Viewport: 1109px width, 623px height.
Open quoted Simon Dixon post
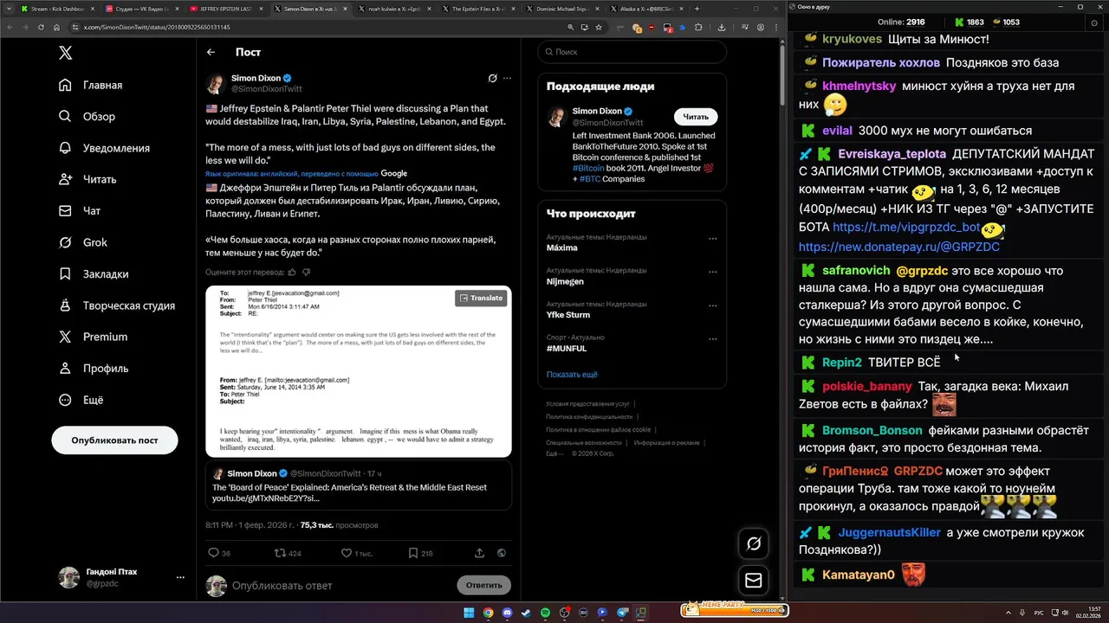(359, 485)
